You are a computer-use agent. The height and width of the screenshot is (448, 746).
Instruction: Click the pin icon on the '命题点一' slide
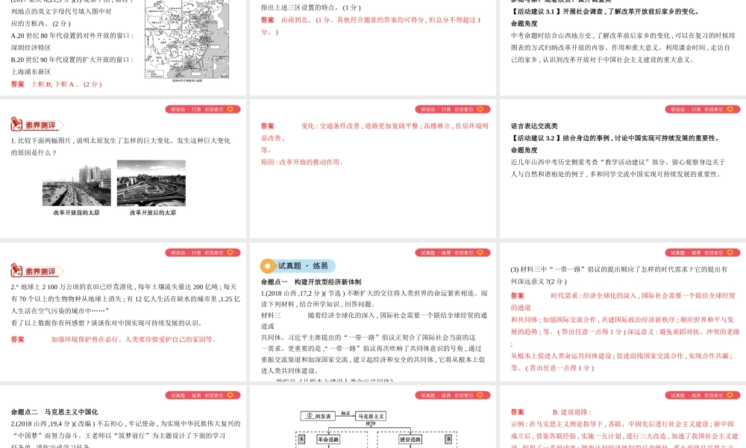[x=480, y=253]
